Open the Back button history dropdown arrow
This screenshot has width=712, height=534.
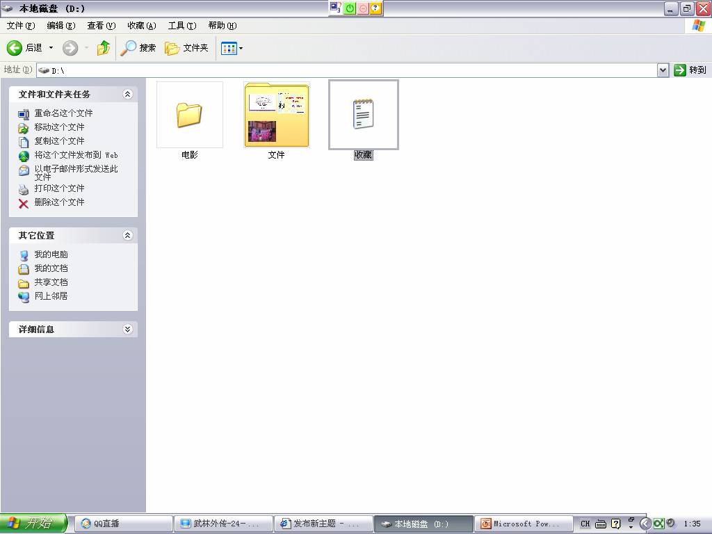(51, 48)
